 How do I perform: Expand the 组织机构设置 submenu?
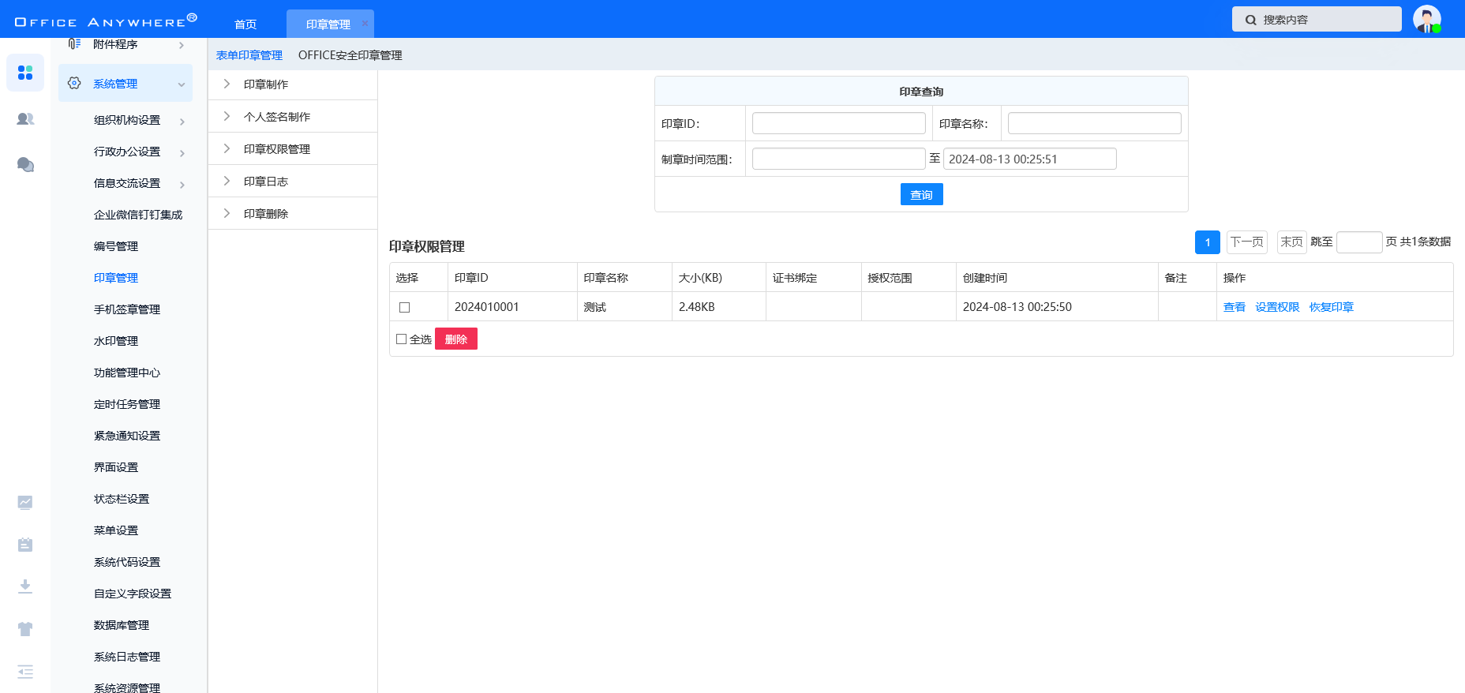[182, 121]
